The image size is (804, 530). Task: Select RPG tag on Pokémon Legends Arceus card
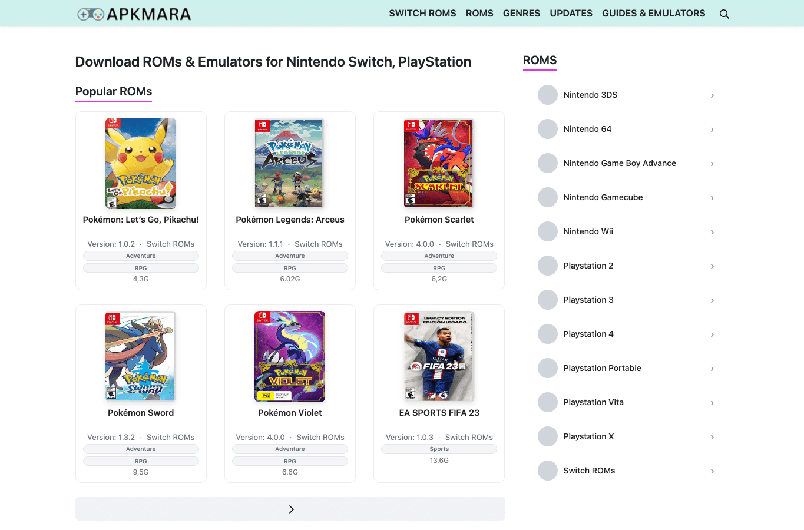pos(290,268)
